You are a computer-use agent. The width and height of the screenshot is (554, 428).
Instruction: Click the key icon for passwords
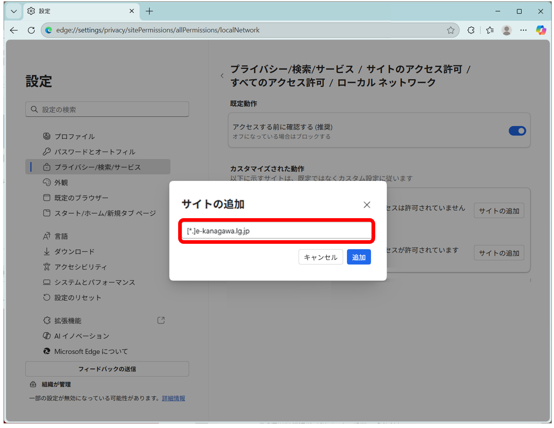pos(47,152)
